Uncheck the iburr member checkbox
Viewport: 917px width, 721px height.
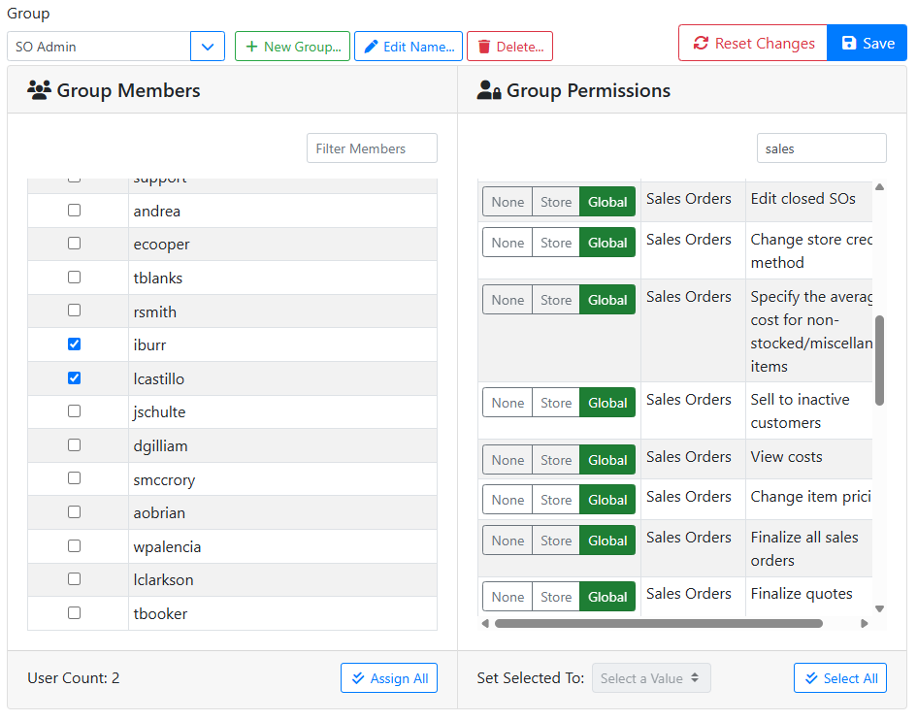74,344
